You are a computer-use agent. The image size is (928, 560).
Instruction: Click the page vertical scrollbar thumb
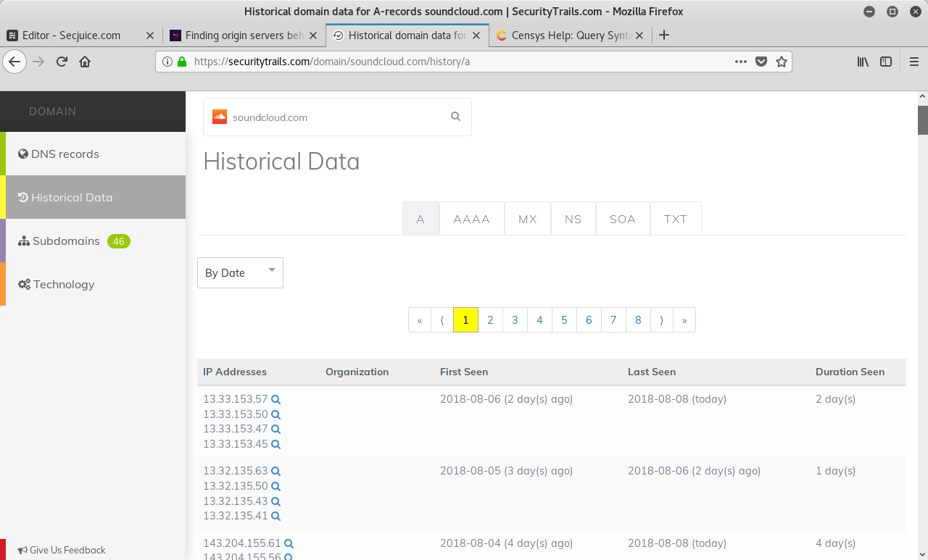pyautogui.click(x=923, y=120)
